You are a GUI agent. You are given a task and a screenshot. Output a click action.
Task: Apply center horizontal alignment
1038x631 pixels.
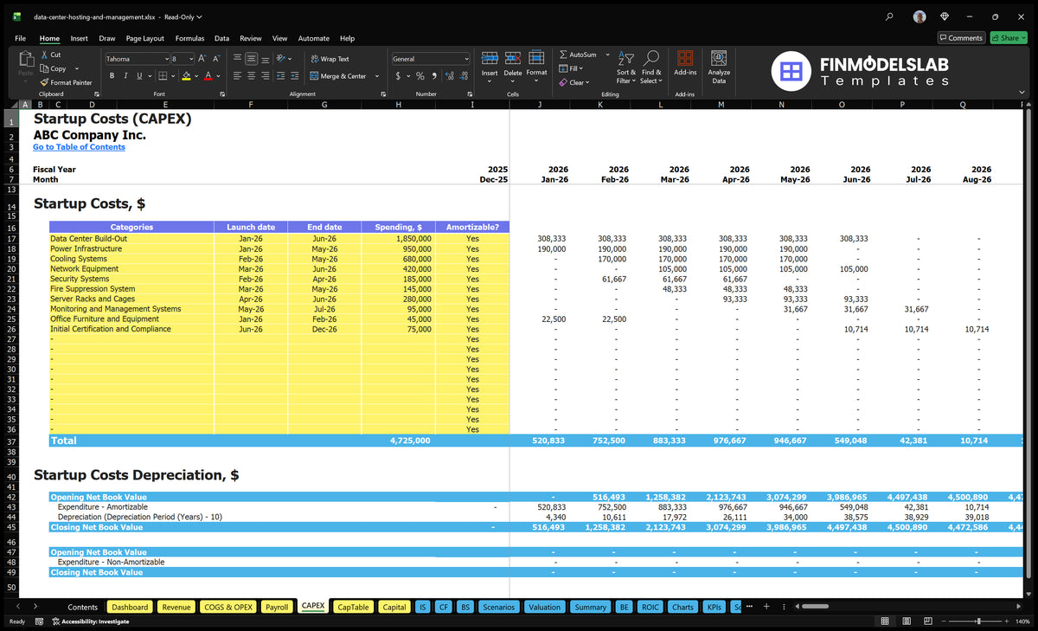[251, 76]
